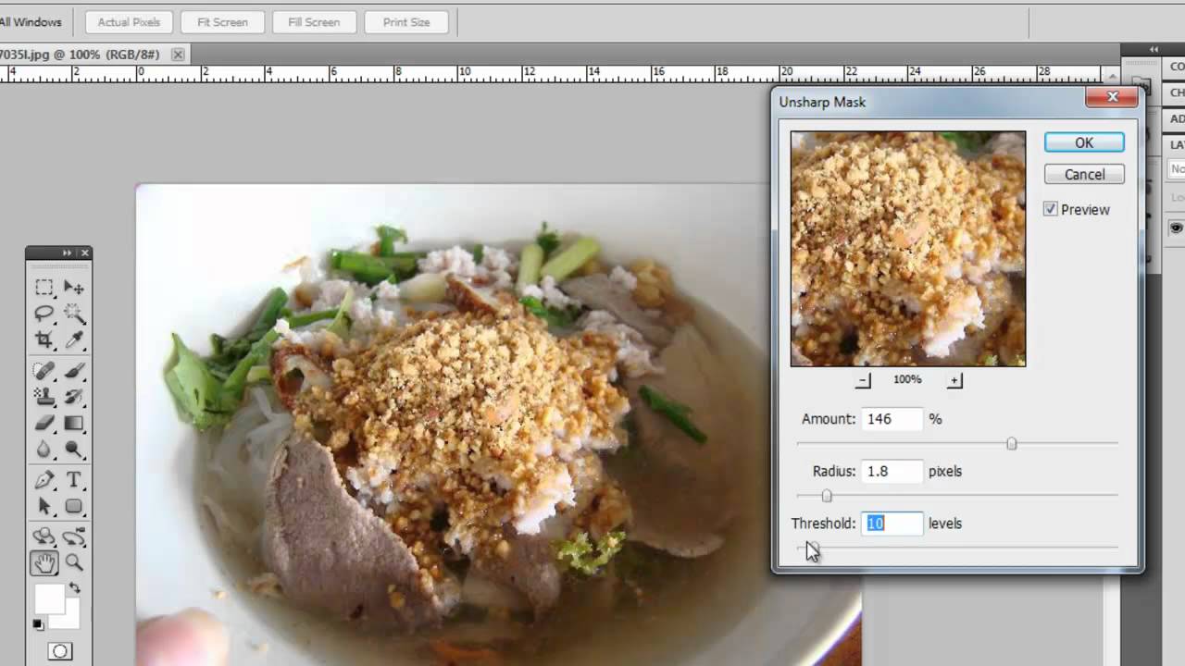The width and height of the screenshot is (1185, 666).
Task: Select the Crop tool
Action: coord(44,339)
